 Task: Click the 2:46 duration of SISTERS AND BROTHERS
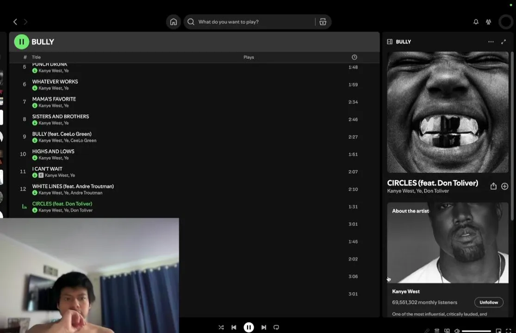tap(353, 119)
